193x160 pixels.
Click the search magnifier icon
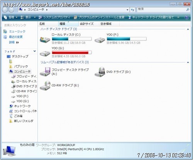coord(188,10)
